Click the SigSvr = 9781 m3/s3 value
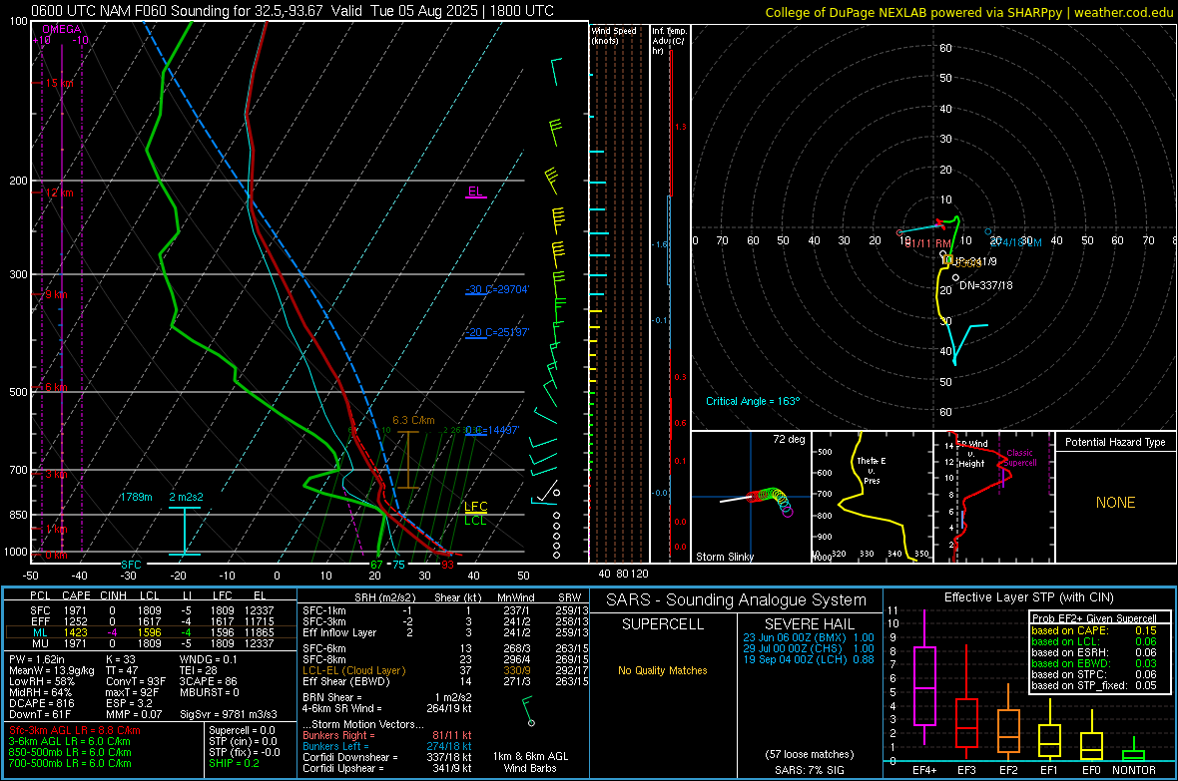This screenshot has width=1178, height=781. coord(229,714)
